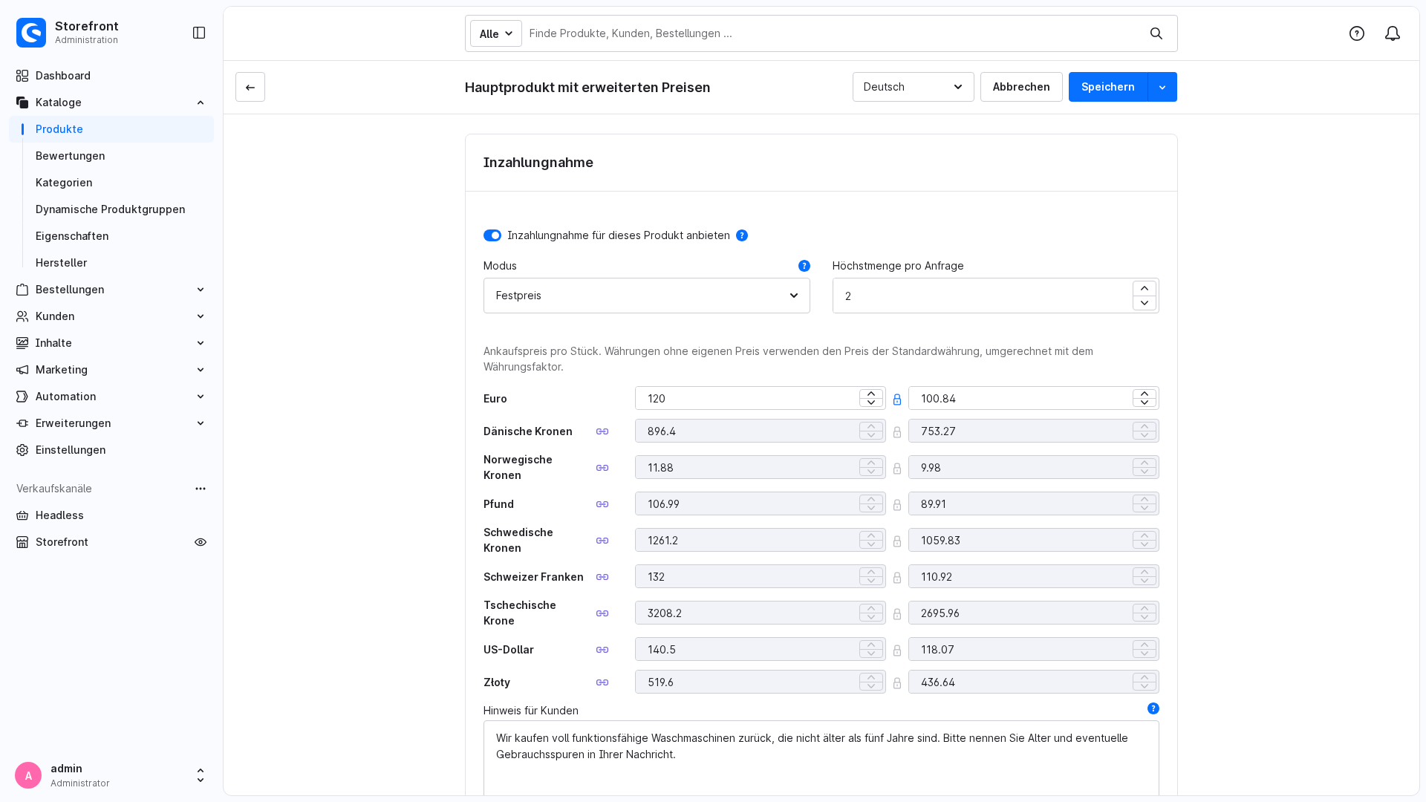This screenshot has height=802, width=1426.
Task: Click link icon for US-Dollar
Action: coord(602,650)
